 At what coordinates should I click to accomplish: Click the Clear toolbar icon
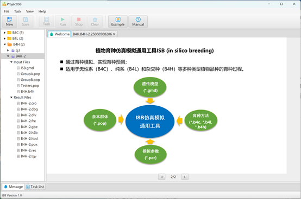[x=95, y=22]
